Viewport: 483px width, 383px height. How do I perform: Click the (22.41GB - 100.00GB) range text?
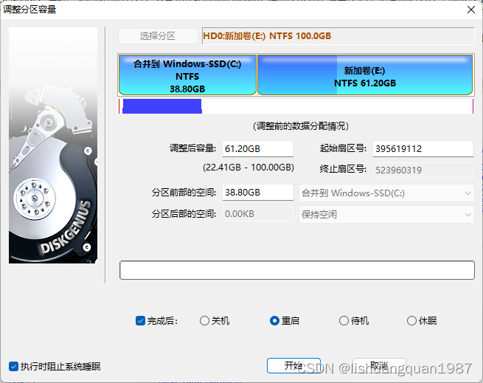click(x=249, y=168)
